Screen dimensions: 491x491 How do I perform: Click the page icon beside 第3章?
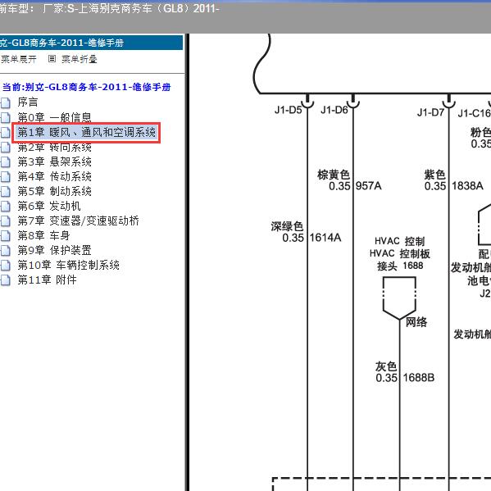5,162
